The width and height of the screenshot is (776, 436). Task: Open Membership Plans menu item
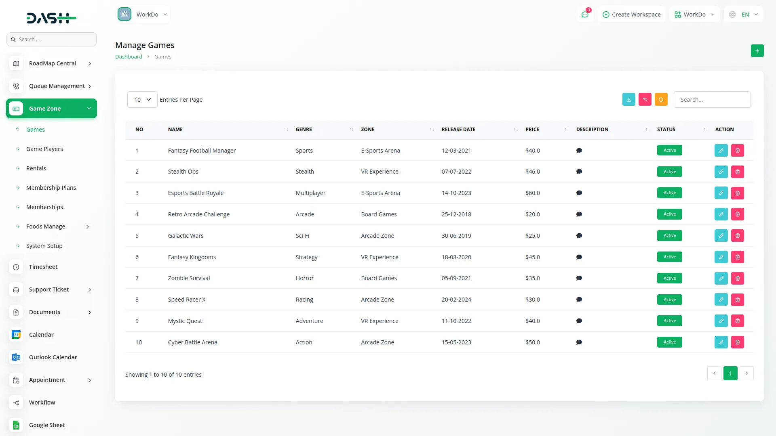[51, 188]
